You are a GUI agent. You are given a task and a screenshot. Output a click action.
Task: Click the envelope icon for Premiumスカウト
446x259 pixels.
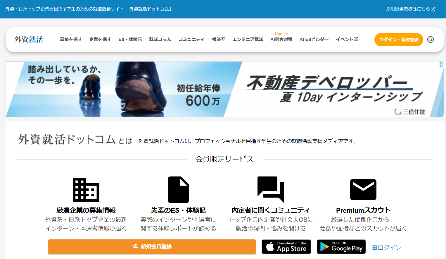(x=363, y=190)
